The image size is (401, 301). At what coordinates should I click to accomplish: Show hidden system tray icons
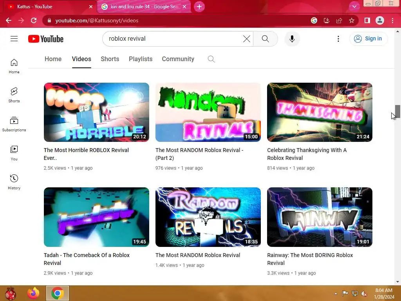click(336, 294)
